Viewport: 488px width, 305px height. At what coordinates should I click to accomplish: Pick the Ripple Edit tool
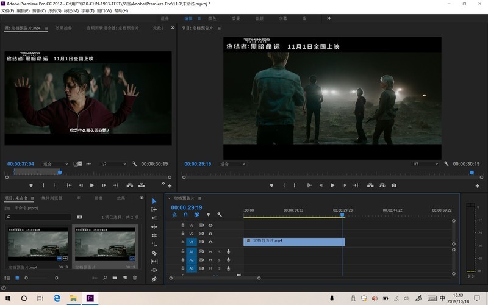point(154,218)
